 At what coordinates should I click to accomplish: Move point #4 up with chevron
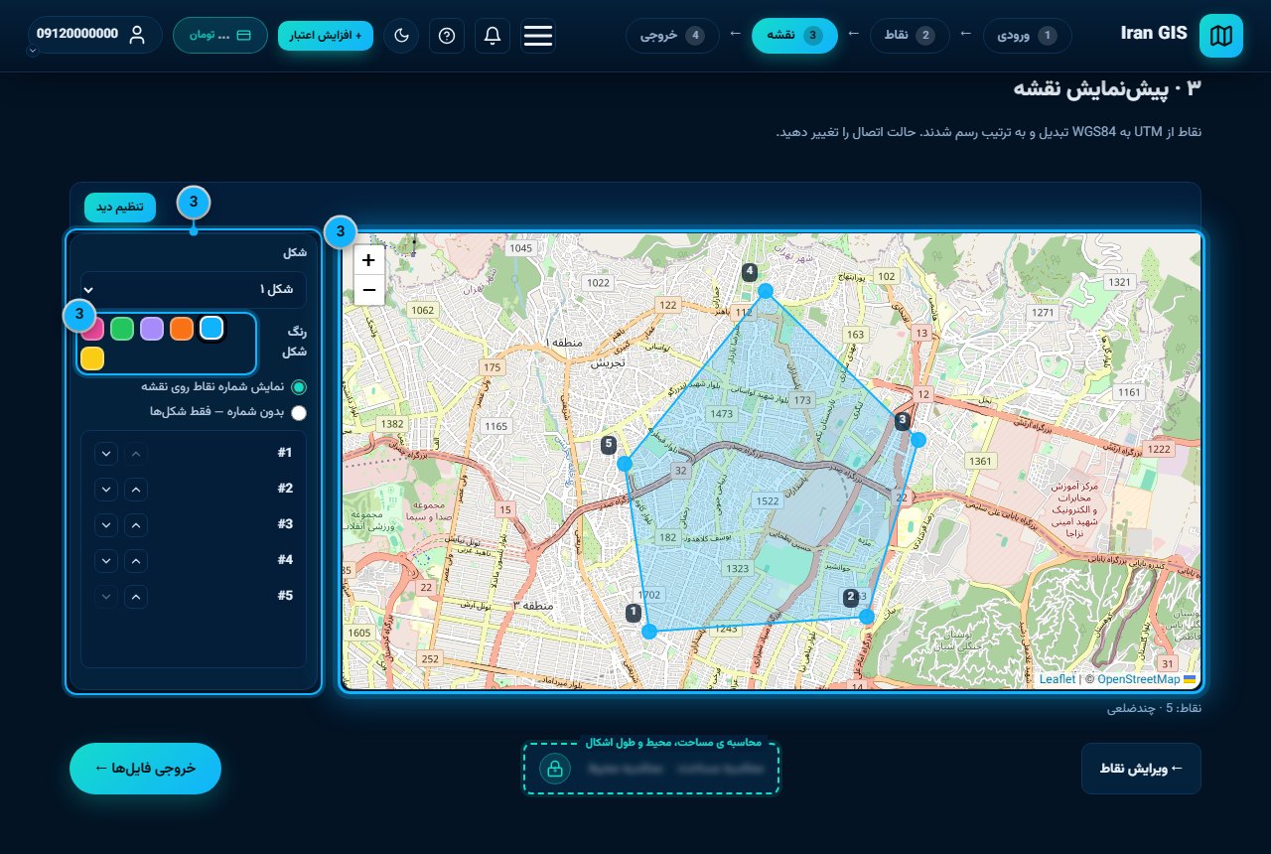[x=136, y=560]
